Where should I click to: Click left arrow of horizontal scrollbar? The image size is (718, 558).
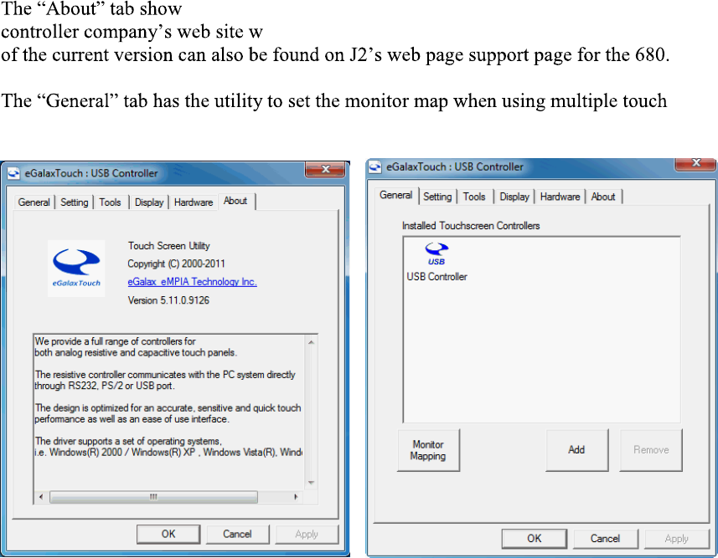[41, 497]
